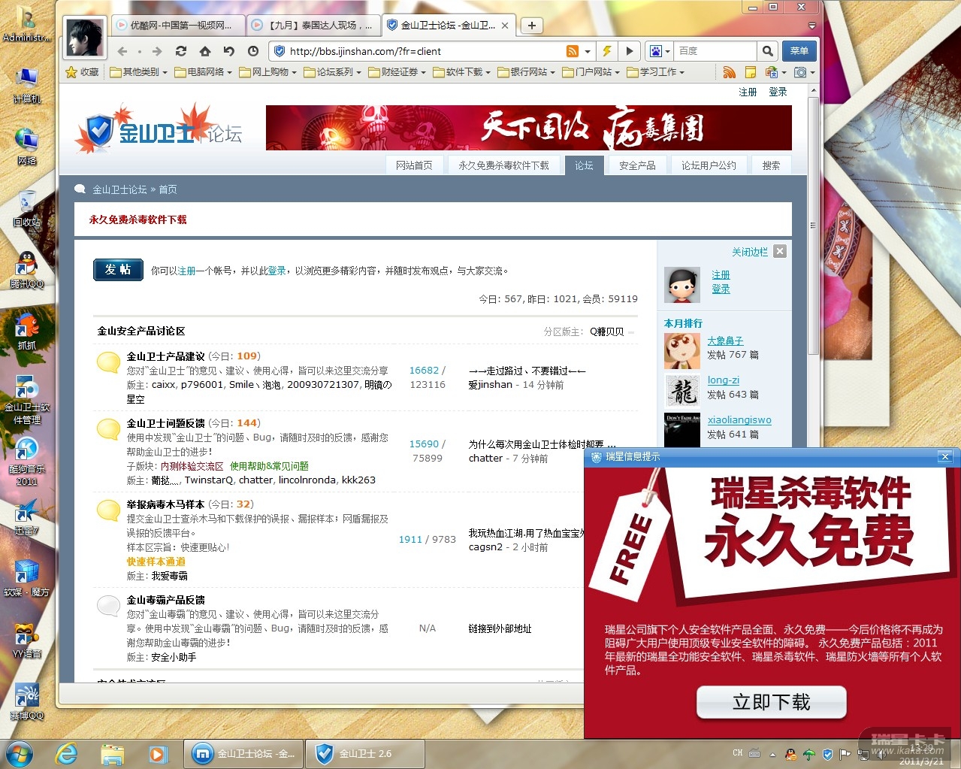Open the 迅雷7 desktop icon
This screenshot has height=769, width=961.
pyautogui.click(x=27, y=516)
